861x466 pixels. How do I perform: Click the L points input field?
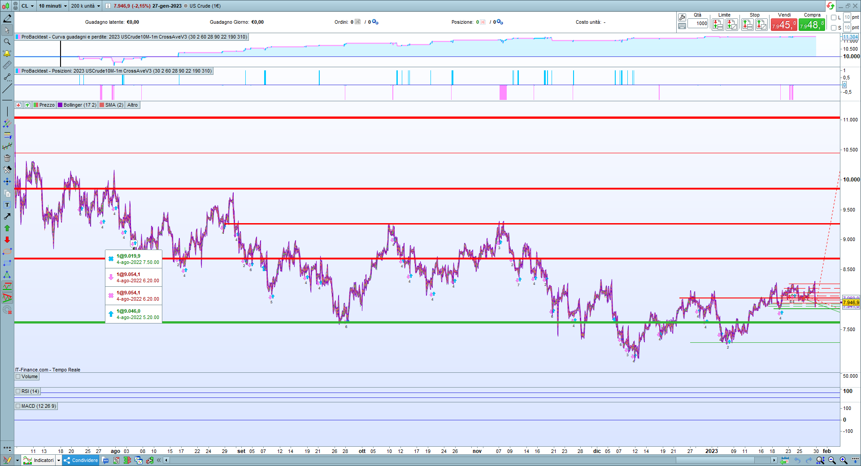tap(847, 17)
